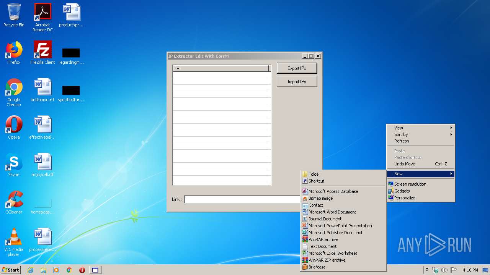This screenshot has width=490, height=275.
Task: Open Screen resolution from context menu
Action: pyautogui.click(x=420, y=184)
